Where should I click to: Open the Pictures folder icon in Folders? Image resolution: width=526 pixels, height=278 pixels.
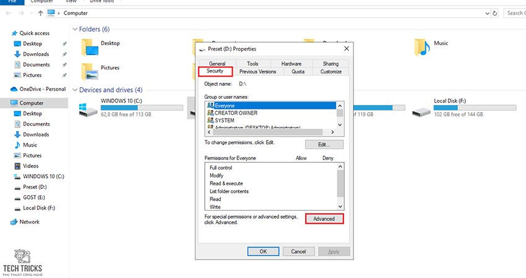(90, 72)
